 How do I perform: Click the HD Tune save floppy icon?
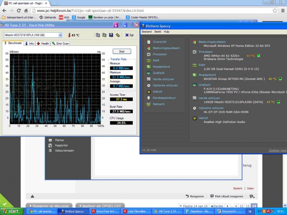tap(111, 35)
